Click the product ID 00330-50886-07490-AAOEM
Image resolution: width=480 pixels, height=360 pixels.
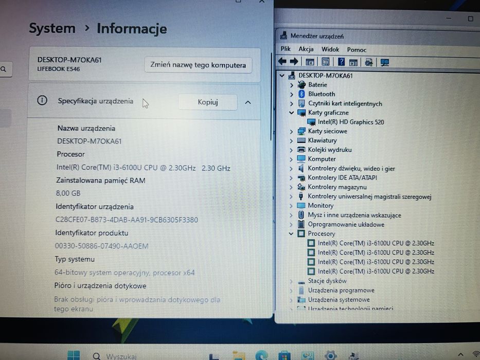(102, 246)
